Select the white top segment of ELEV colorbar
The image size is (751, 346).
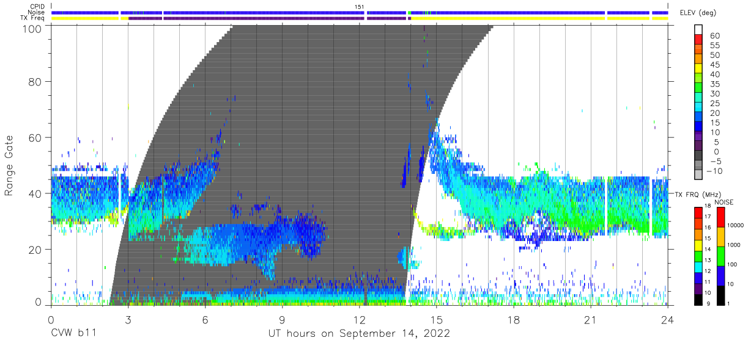(698, 29)
